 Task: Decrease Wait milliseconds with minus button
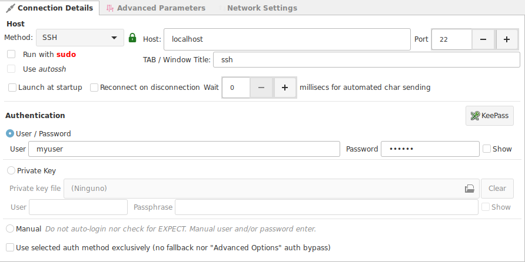coord(261,88)
